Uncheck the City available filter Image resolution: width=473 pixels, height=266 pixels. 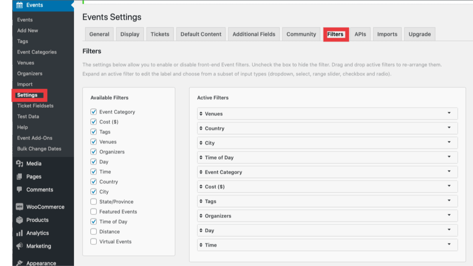coord(94,192)
